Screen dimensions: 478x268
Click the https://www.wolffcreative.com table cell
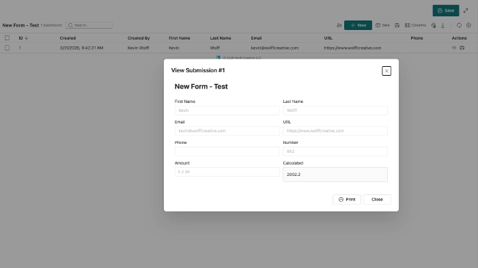click(x=352, y=48)
